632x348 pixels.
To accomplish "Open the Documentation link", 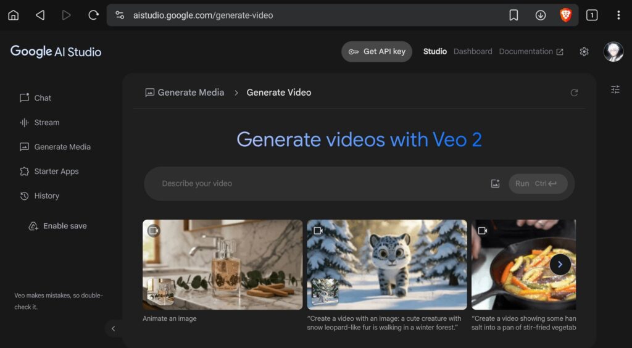I will (x=531, y=52).
